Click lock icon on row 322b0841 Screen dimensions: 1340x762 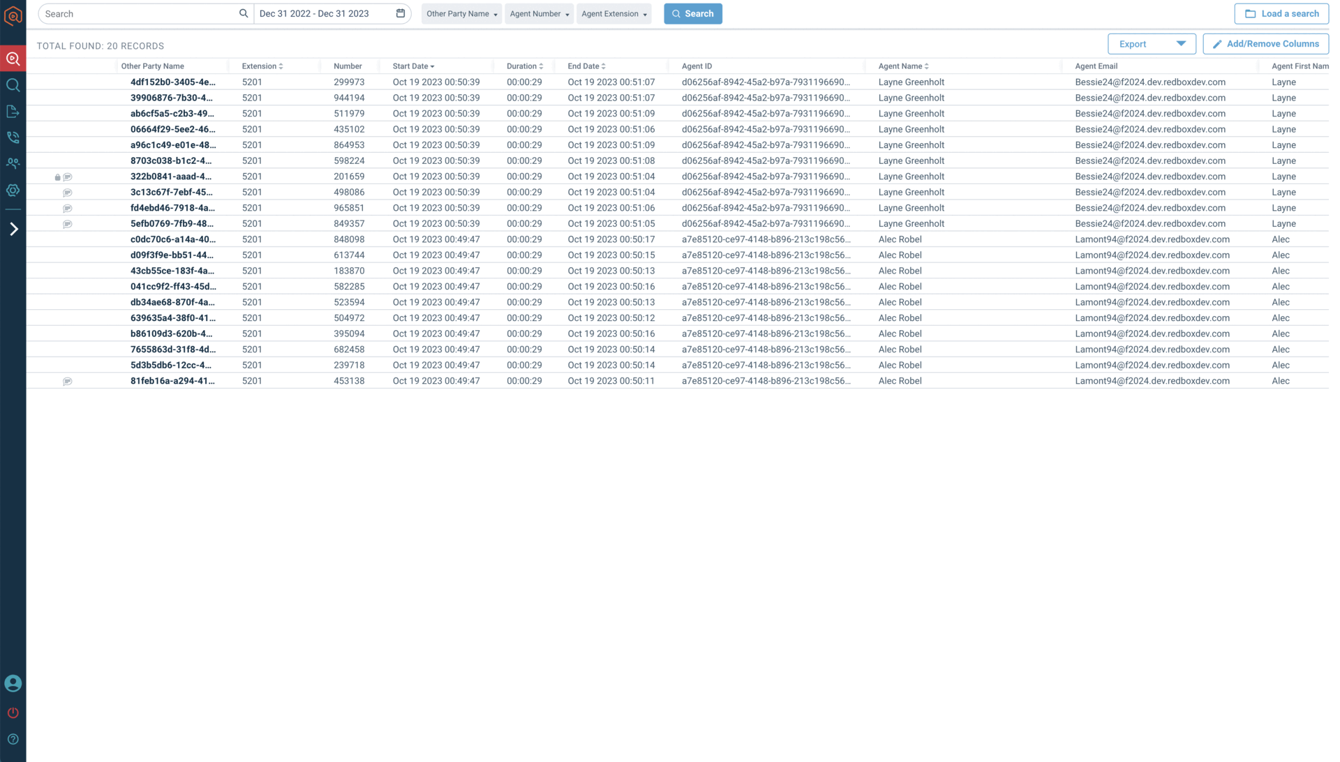[57, 177]
